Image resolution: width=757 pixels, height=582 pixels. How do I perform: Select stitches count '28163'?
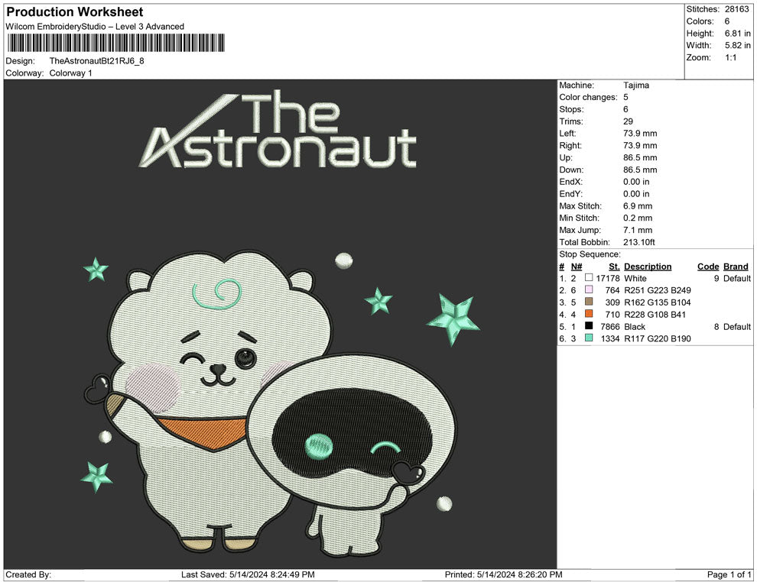pos(736,9)
